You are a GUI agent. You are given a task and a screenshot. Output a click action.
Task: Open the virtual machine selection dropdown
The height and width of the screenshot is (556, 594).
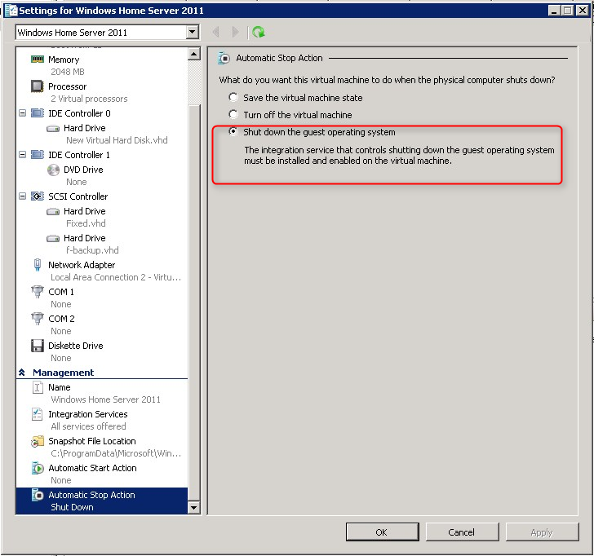tap(193, 32)
